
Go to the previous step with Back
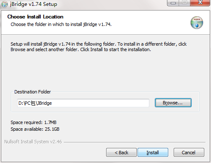tap(121, 153)
